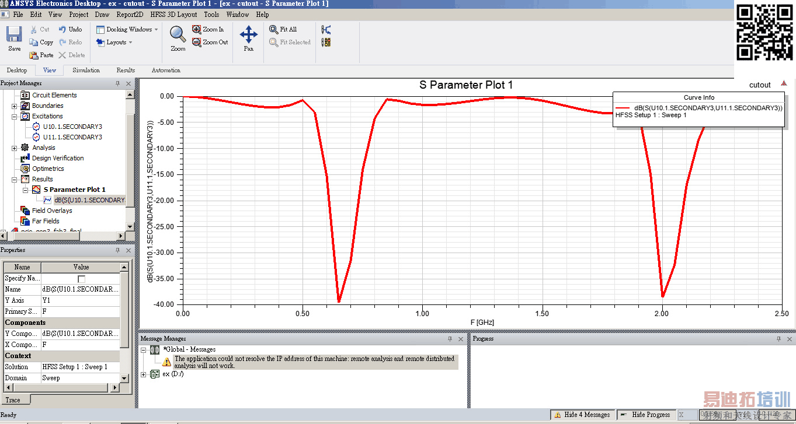Click the Delete X icon
The width and height of the screenshot is (796, 424).
pos(62,55)
